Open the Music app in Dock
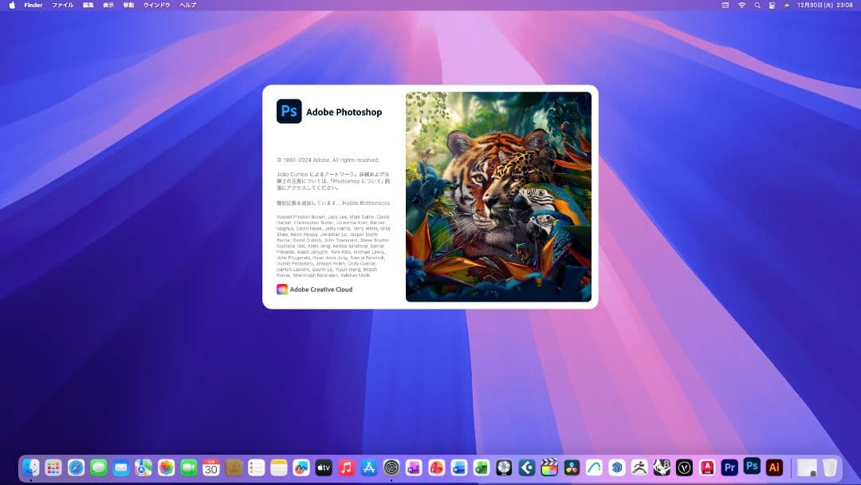The height and width of the screenshot is (485, 861). [346, 467]
